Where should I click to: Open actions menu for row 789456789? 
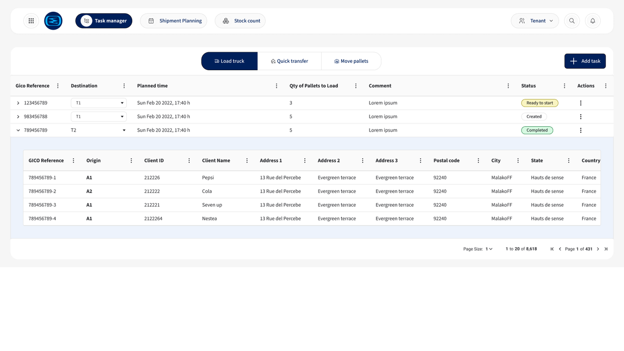click(x=581, y=130)
